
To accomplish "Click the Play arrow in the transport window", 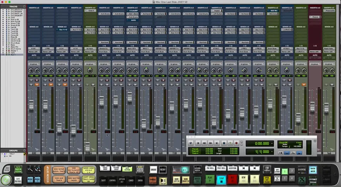I will click(230, 143).
